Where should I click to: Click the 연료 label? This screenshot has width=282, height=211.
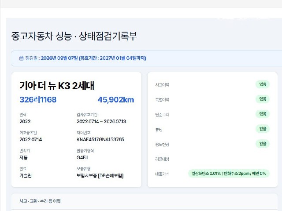23,168
